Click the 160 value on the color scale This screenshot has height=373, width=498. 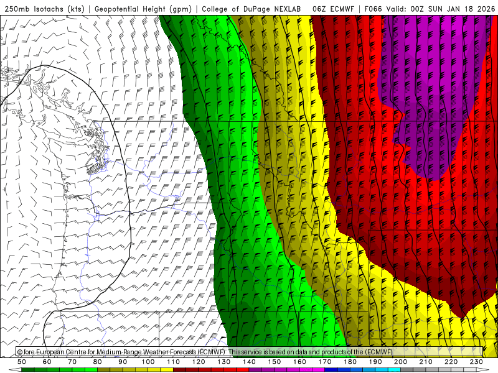(300, 362)
